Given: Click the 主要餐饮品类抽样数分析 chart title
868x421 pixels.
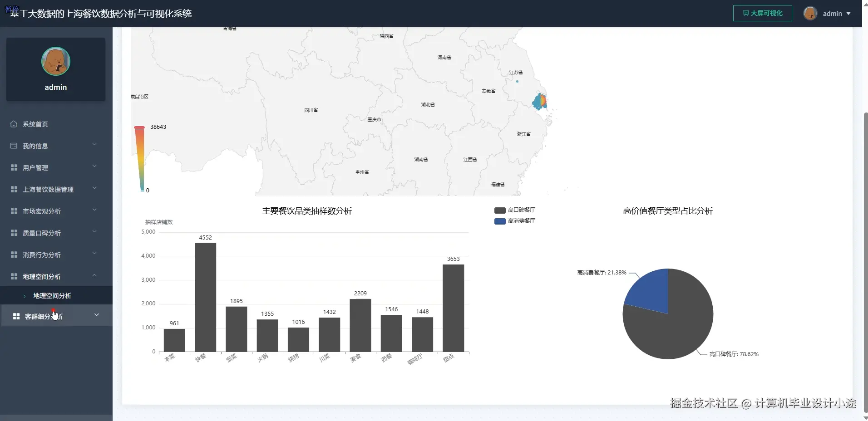Looking at the screenshot, I should coord(307,211).
